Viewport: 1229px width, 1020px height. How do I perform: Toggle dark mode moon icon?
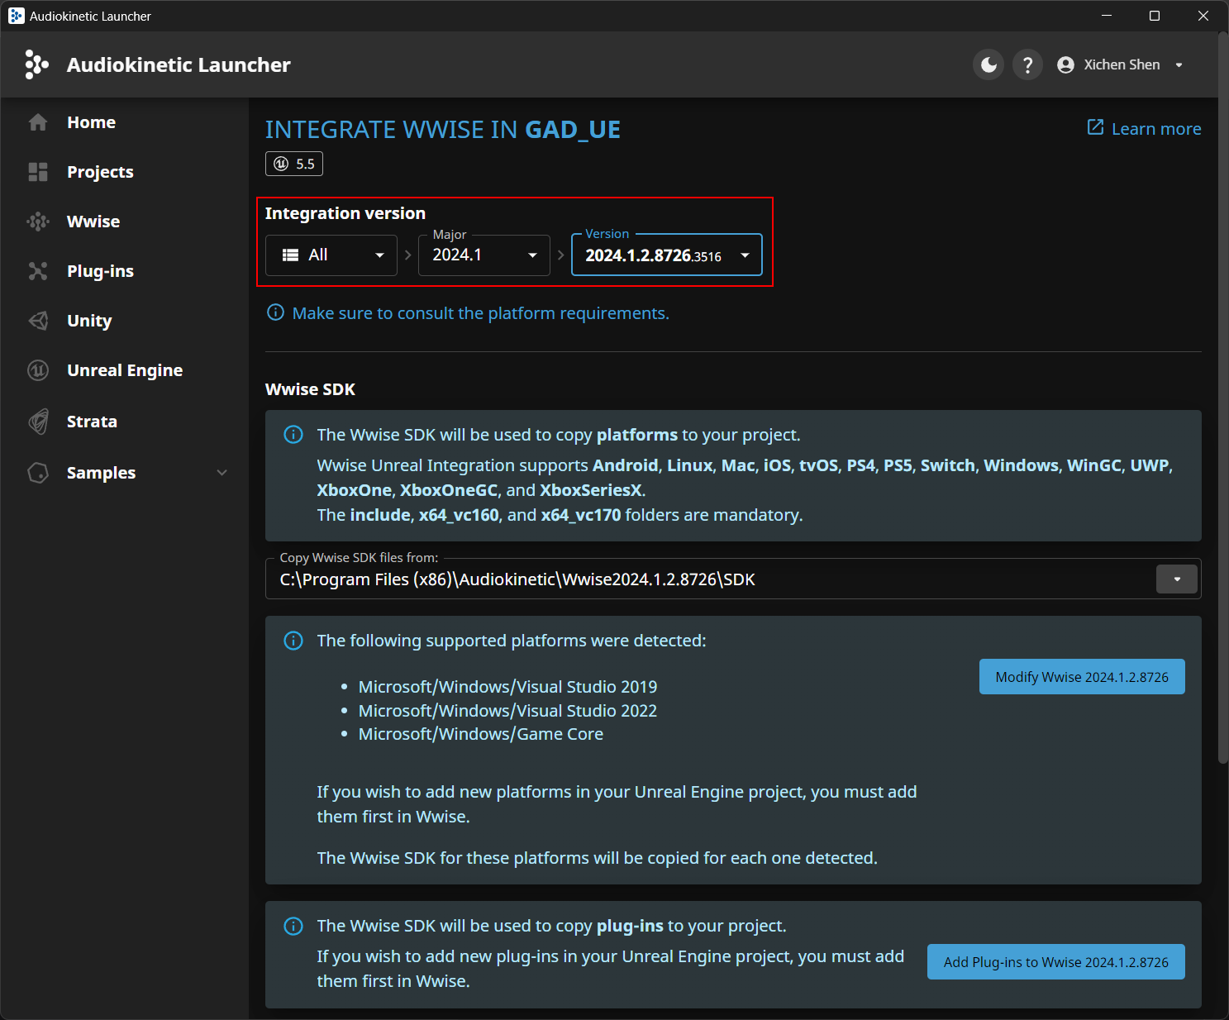pos(988,64)
